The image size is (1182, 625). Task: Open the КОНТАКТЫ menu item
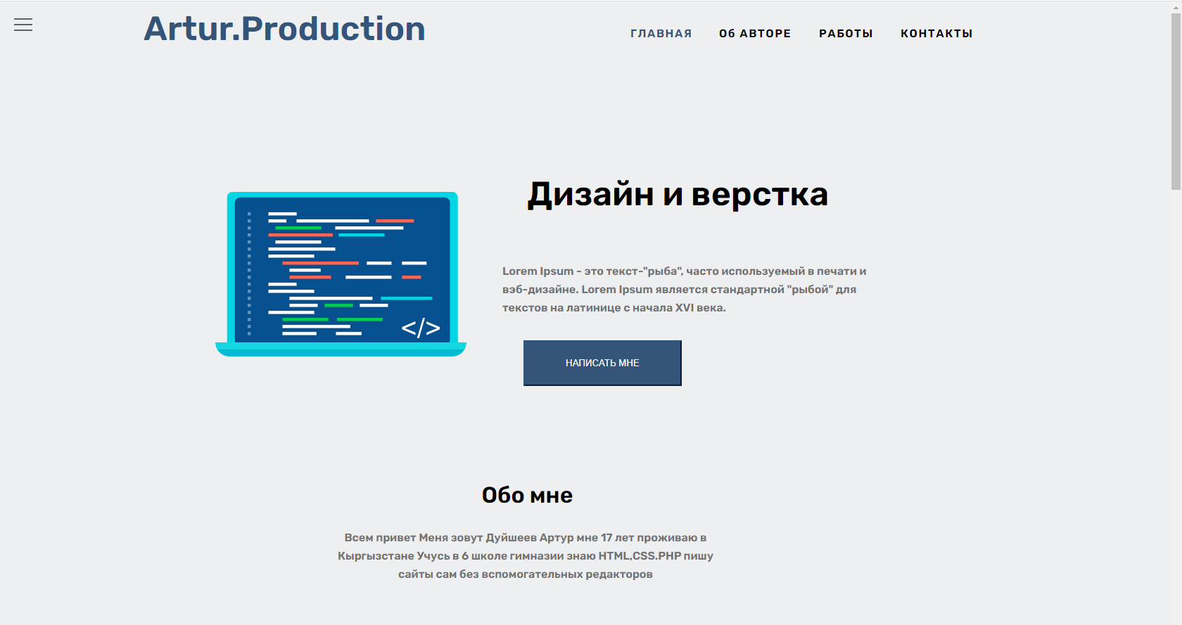tap(936, 33)
